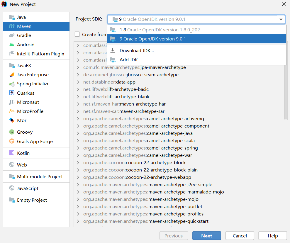Screen dimensions: 290x243
Task: Click the Ktor icon
Action: 12,120
